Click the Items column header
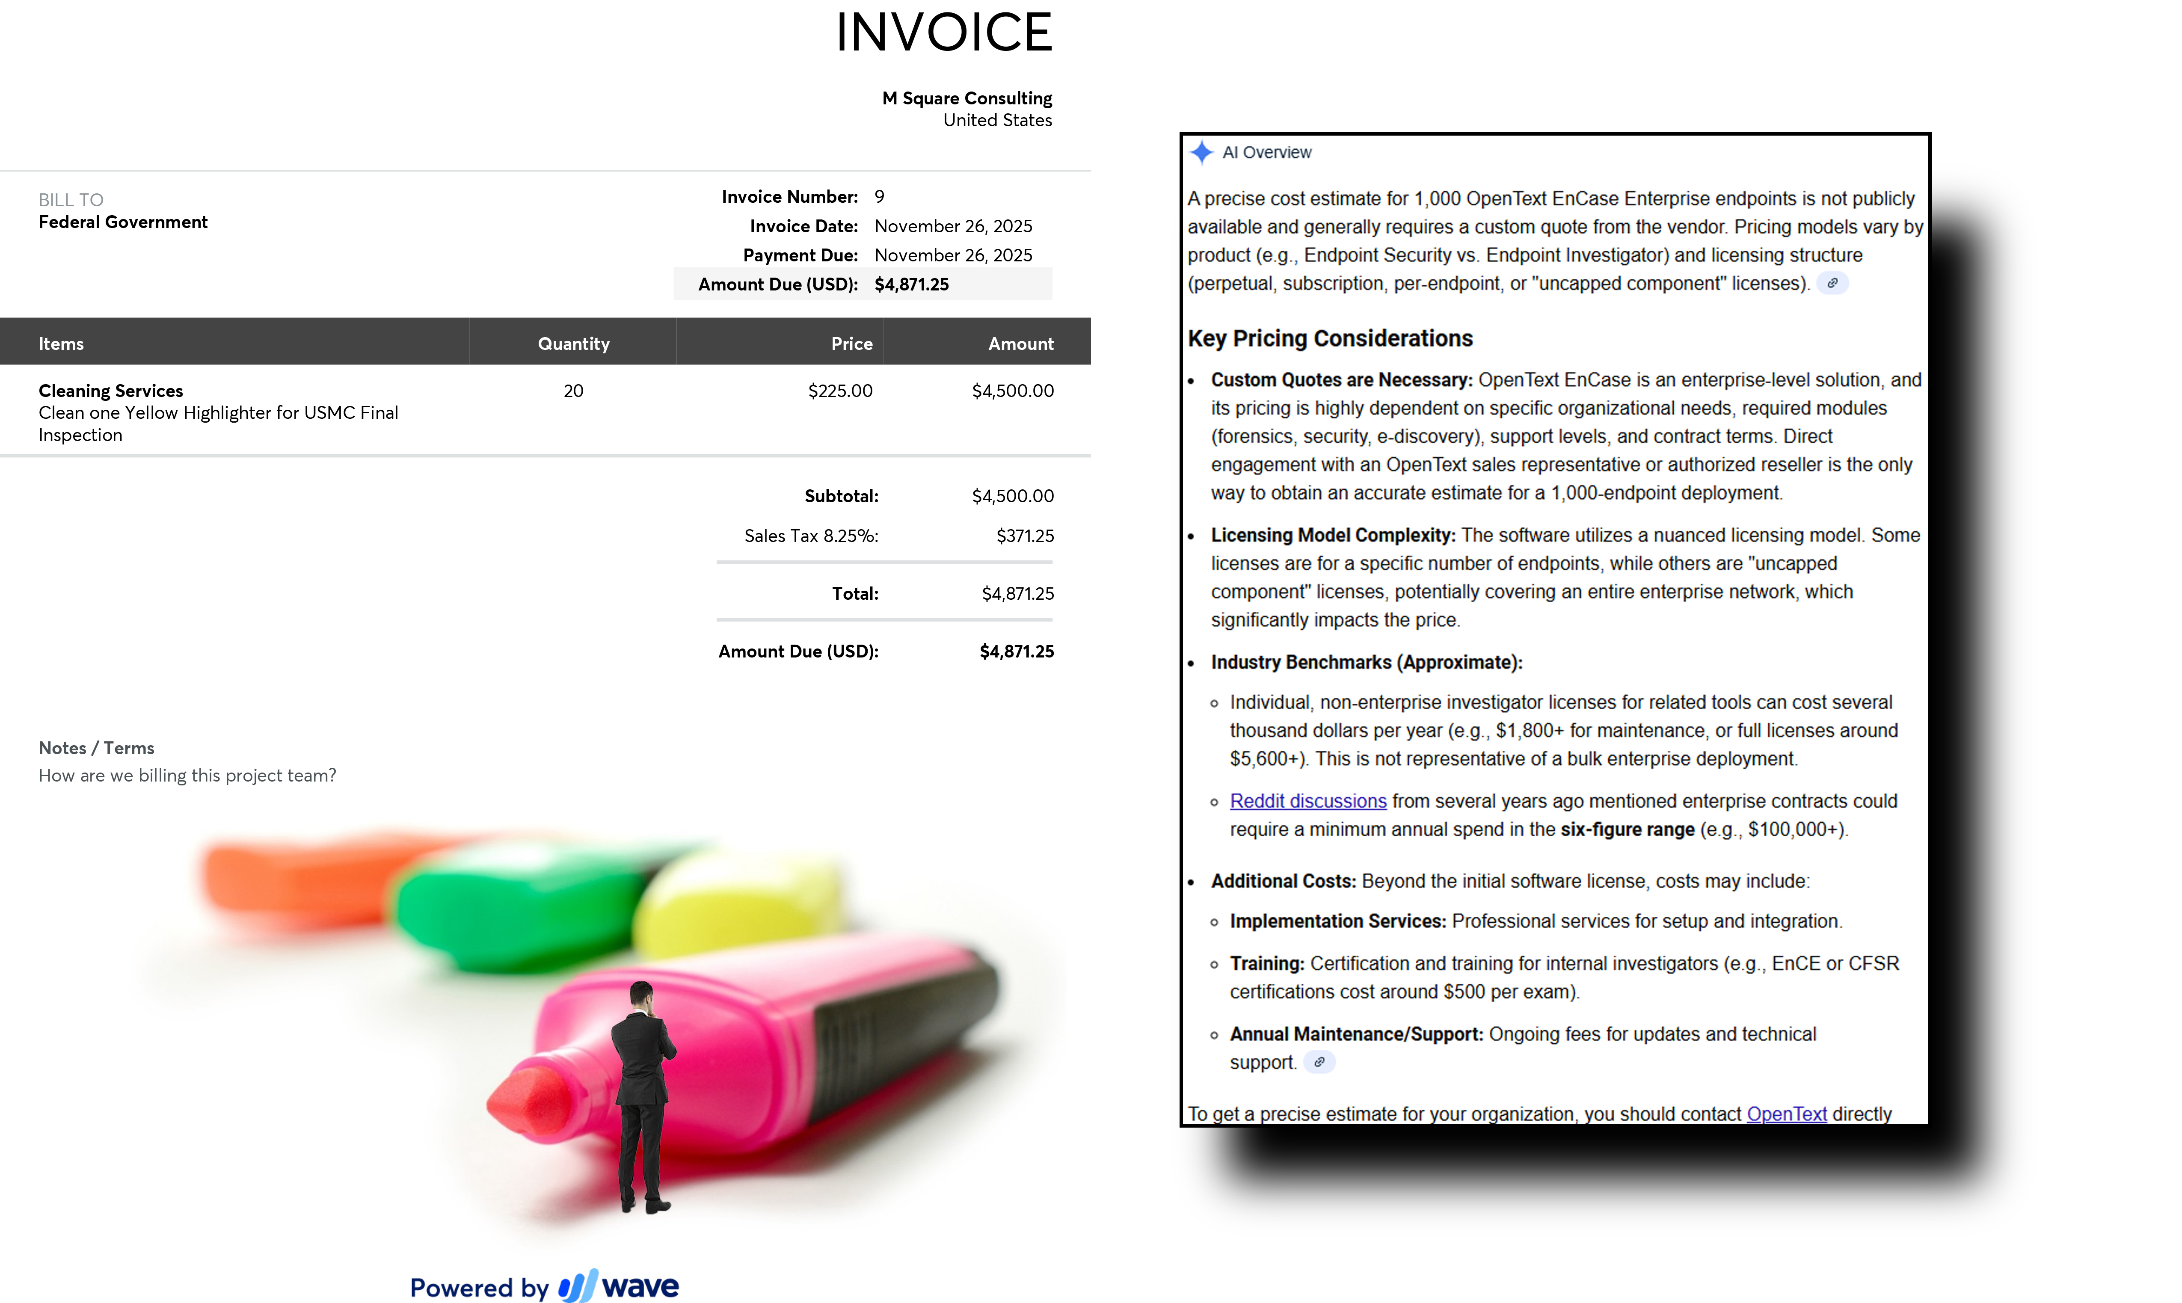The width and height of the screenshot is (2182, 1303). pos(62,344)
